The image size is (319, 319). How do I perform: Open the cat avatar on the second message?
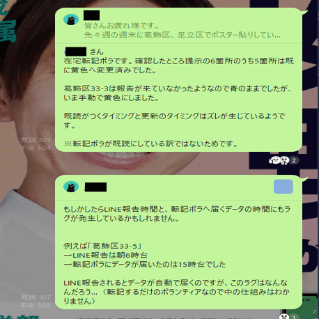coord(71,187)
